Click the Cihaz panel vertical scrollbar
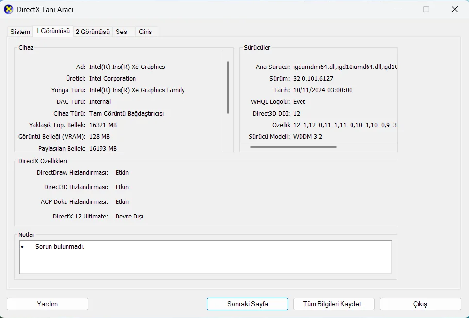The width and height of the screenshot is (469, 318). [x=228, y=87]
